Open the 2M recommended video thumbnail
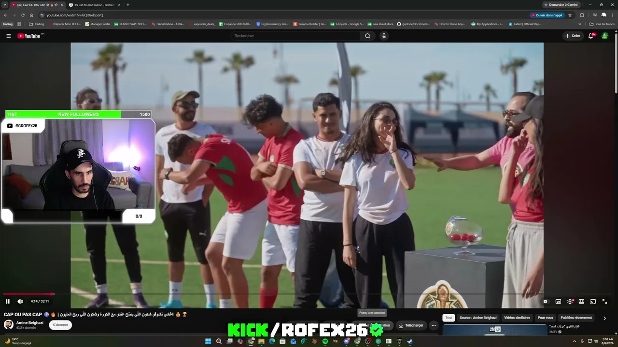Viewport: 618px width, 347px height. pos(495,330)
